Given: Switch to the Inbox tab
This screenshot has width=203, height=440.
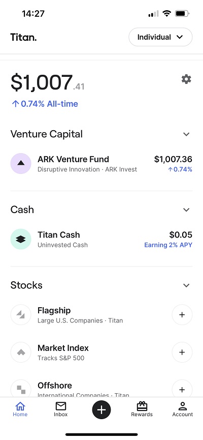Looking at the screenshot, I should (x=61, y=409).
